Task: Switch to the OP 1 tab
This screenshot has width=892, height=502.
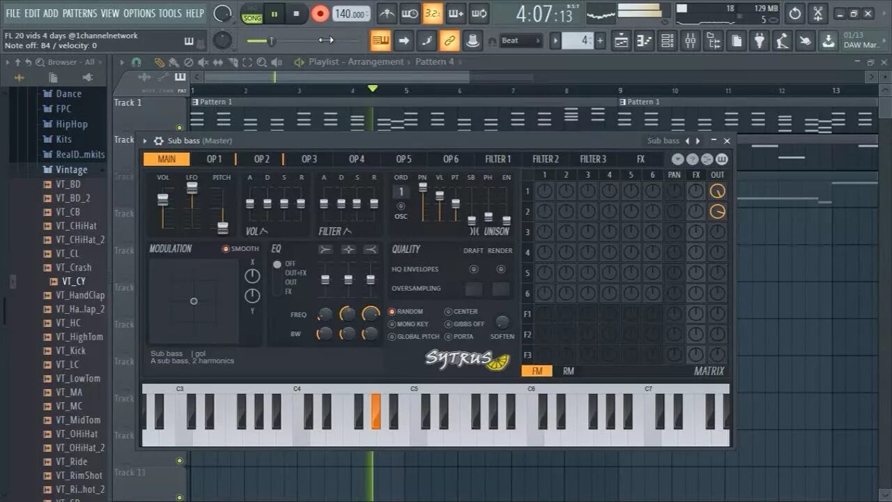Action: (214, 159)
